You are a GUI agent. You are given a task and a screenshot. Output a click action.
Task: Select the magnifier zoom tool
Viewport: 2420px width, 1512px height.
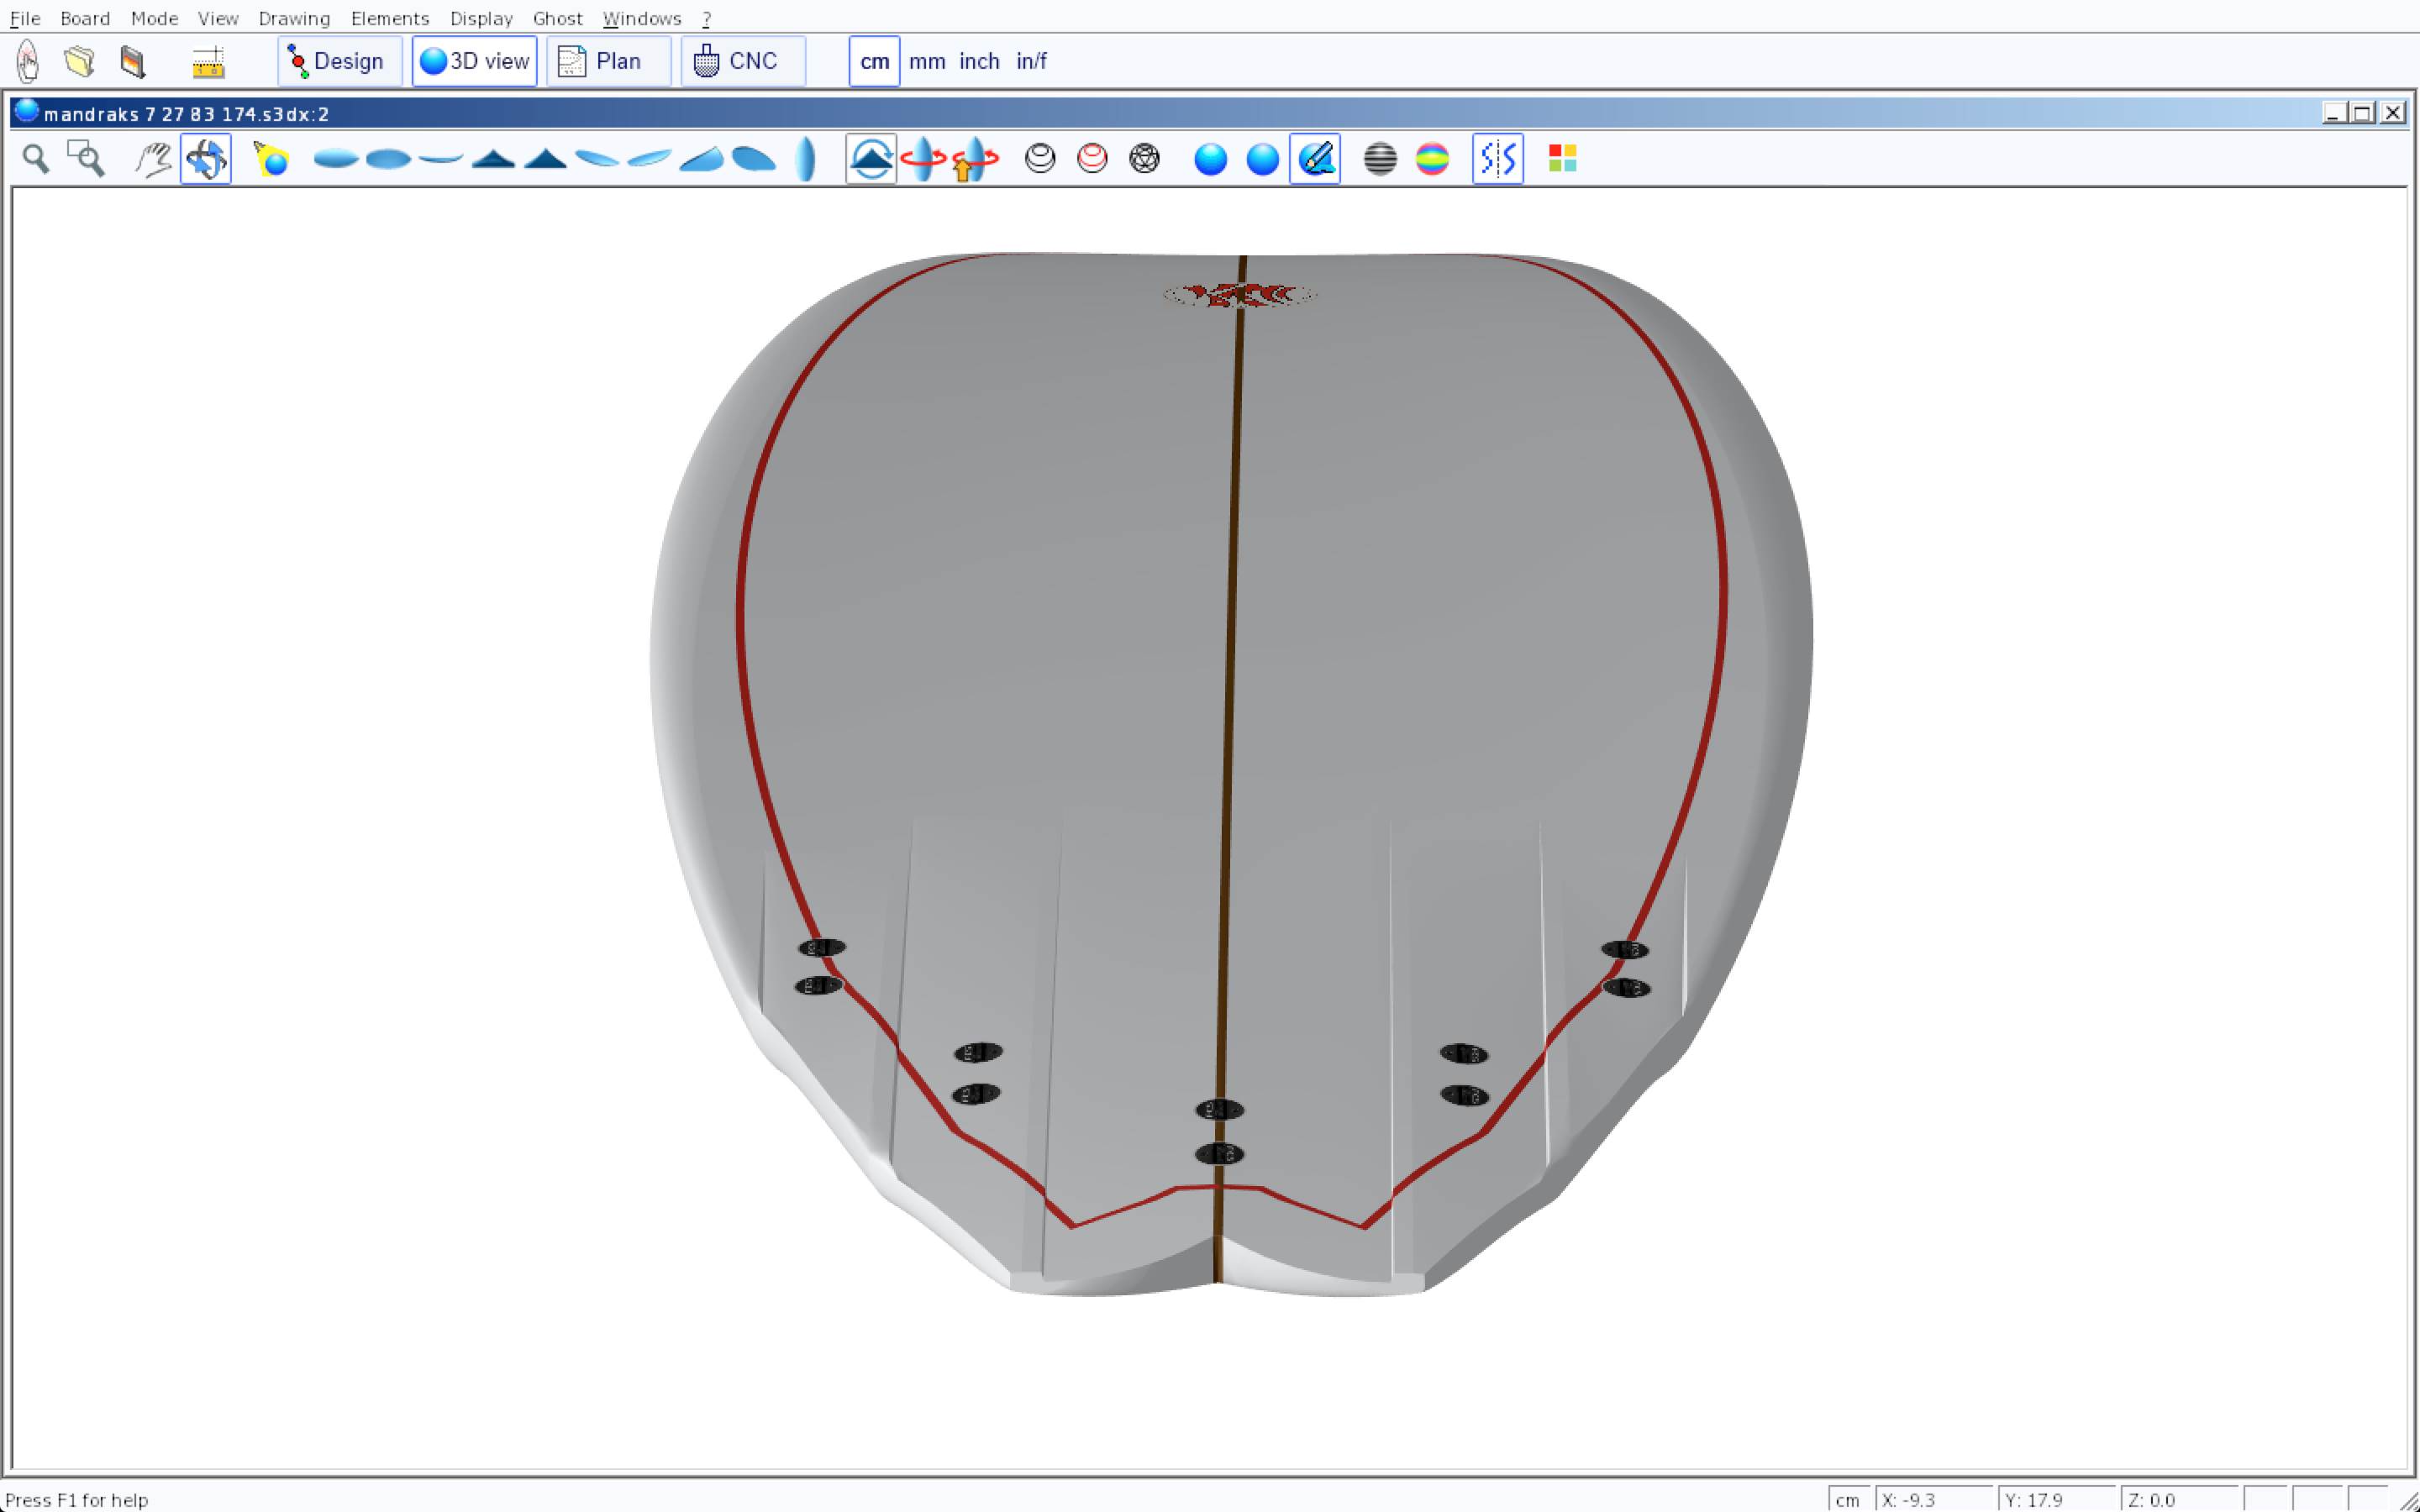click(36, 159)
